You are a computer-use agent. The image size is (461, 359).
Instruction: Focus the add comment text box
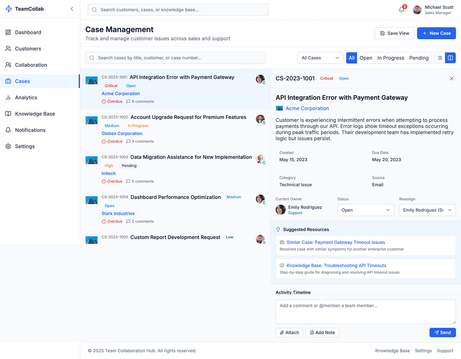tap(365, 312)
